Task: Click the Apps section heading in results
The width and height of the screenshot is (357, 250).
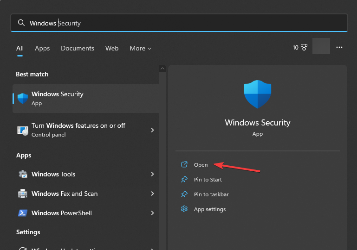Action: coord(24,155)
